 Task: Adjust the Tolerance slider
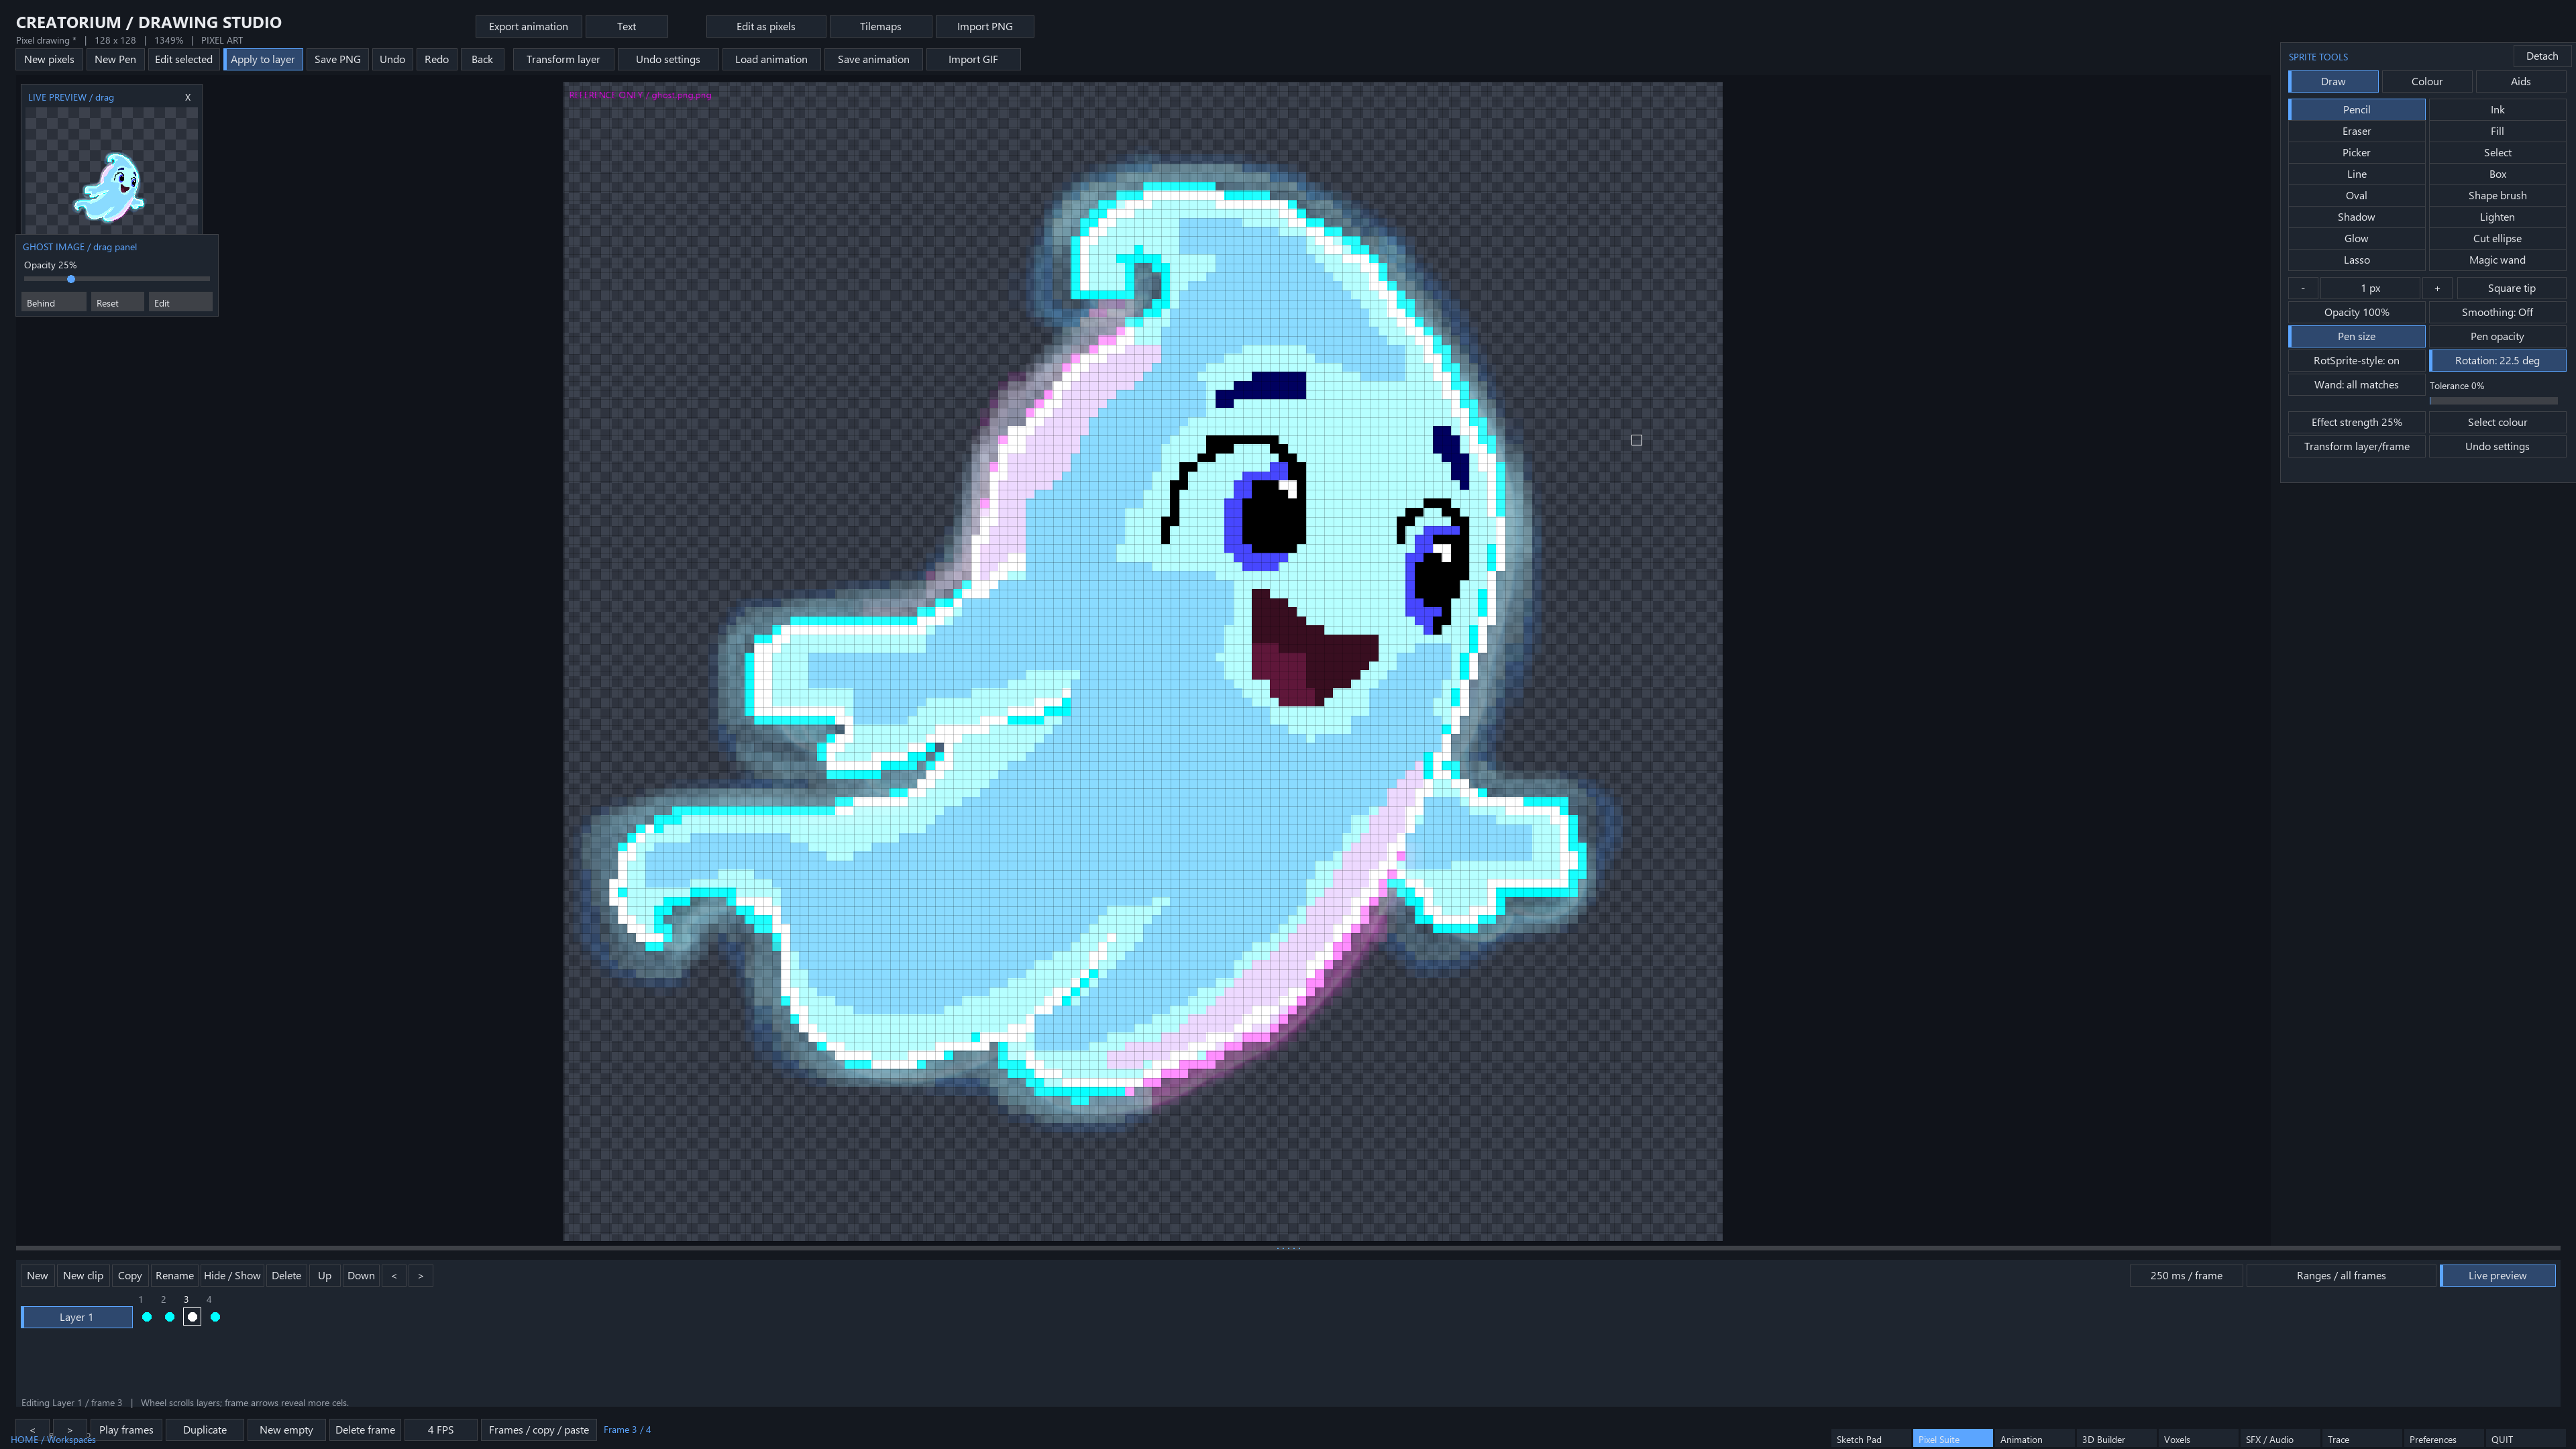coord(2493,401)
